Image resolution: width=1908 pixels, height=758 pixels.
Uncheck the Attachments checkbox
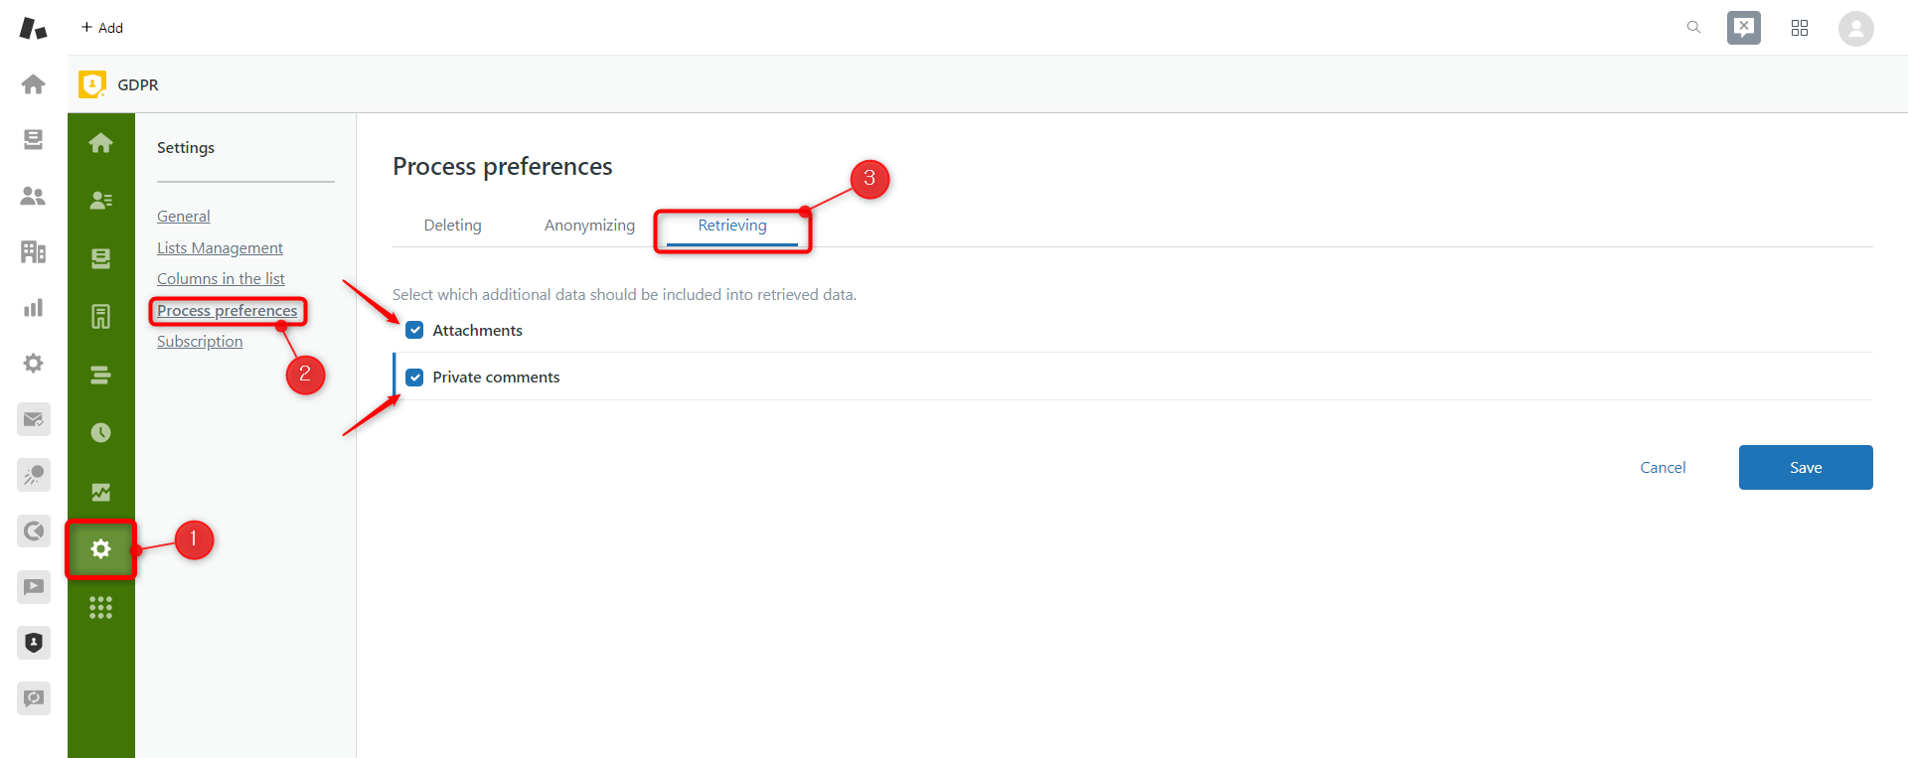(x=414, y=330)
